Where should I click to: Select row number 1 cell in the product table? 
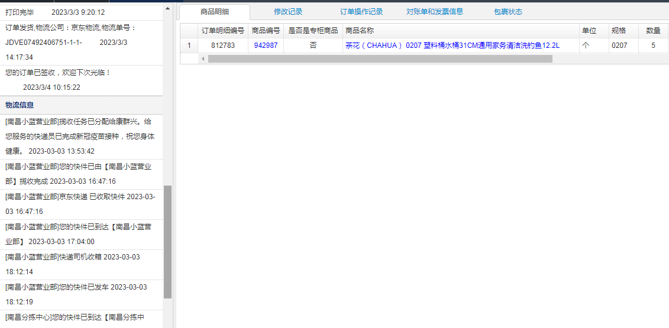pyautogui.click(x=189, y=46)
